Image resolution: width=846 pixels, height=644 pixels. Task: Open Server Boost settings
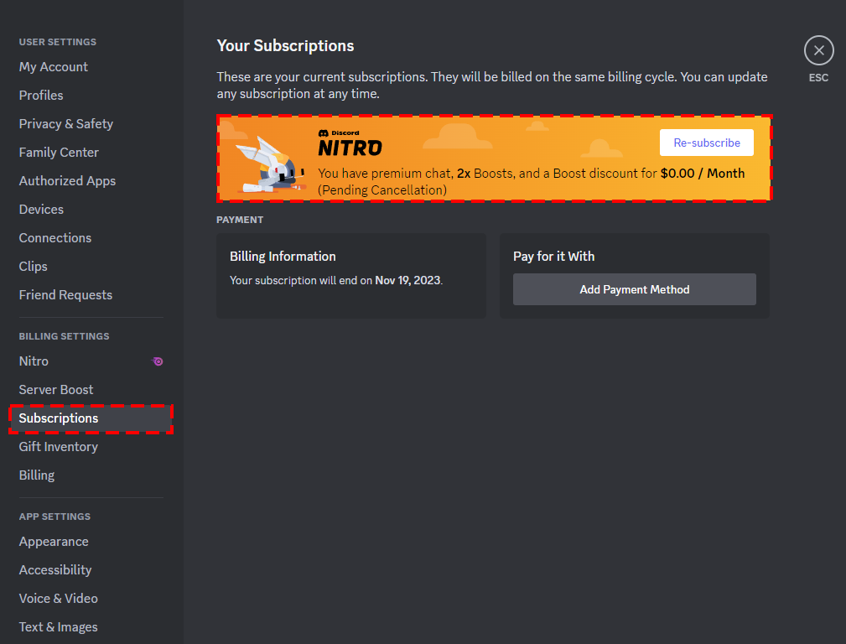(55, 389)
